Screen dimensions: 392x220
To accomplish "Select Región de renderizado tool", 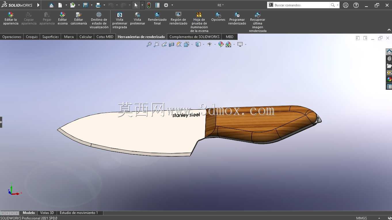I will tap(178, 19).
